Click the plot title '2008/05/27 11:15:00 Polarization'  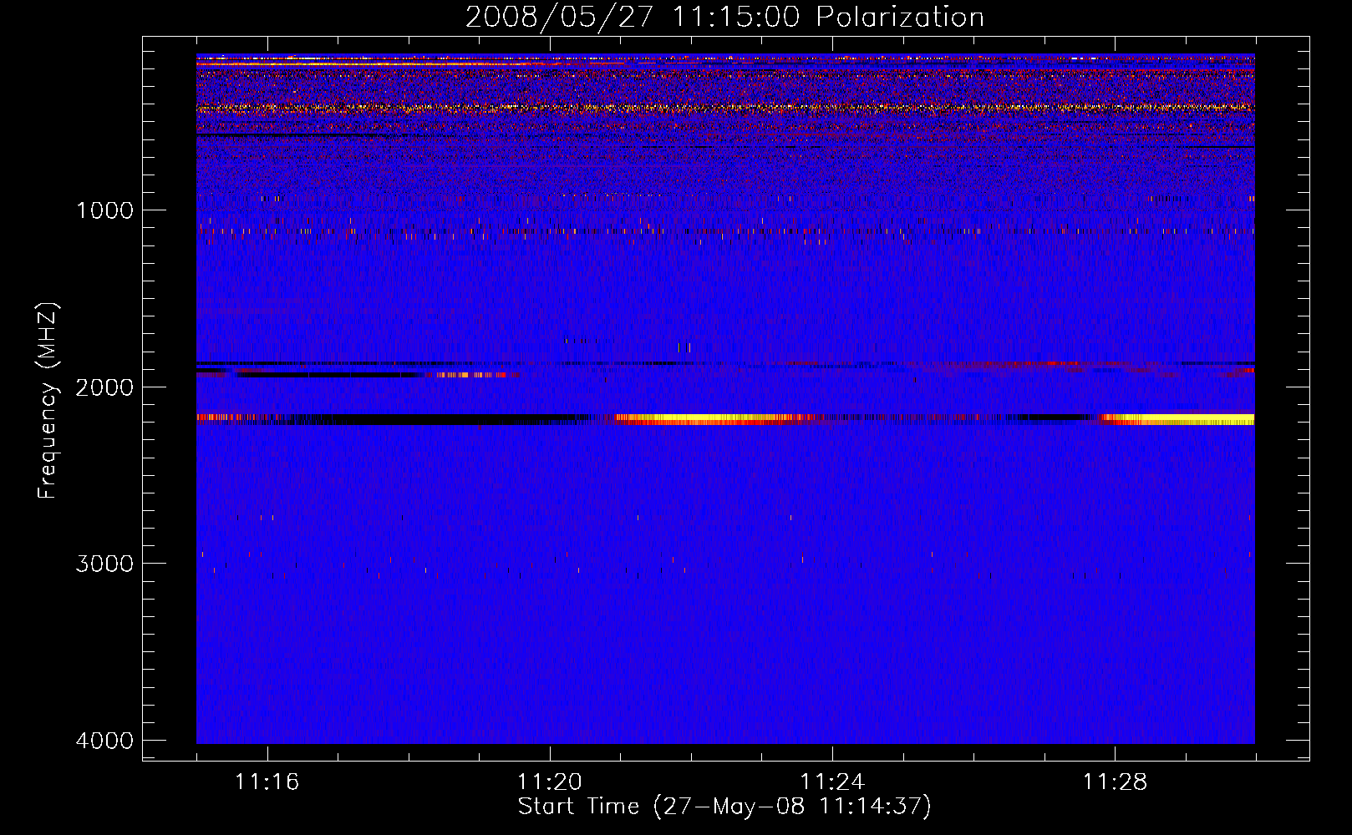pyautogui.click(x=724, y=17)
